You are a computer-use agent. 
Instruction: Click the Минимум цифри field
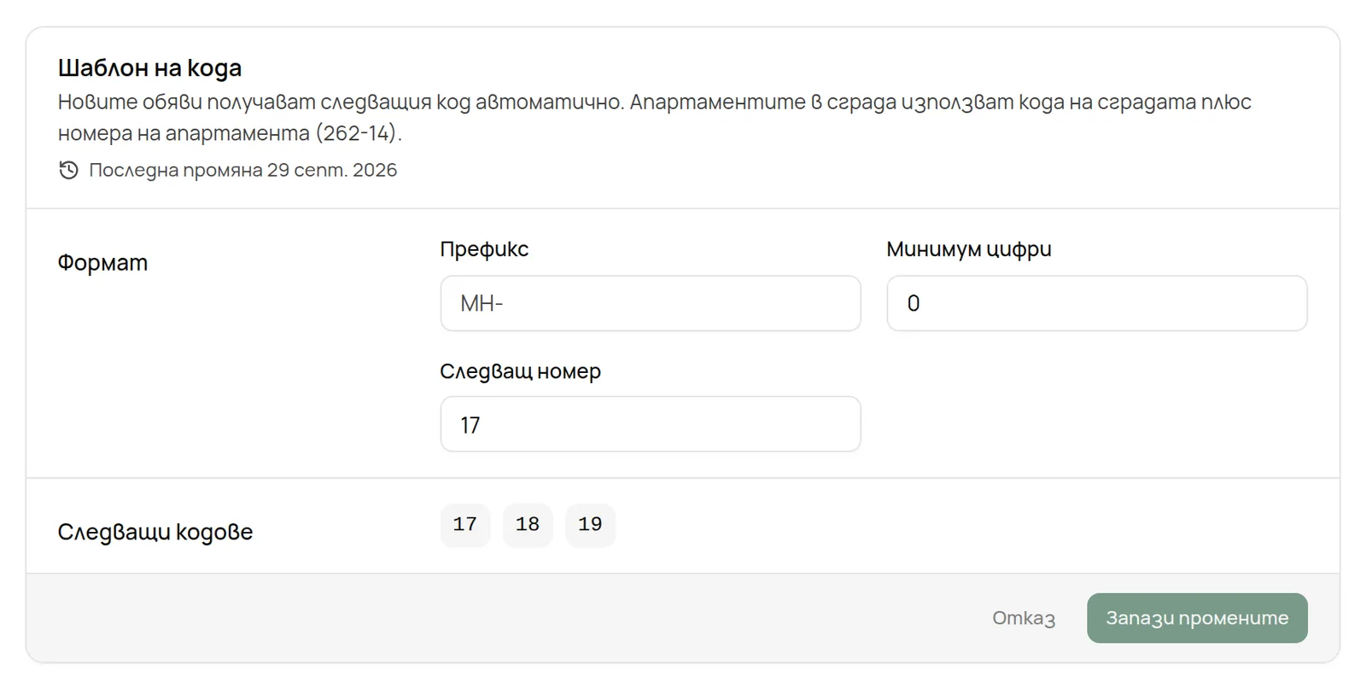1096,303
